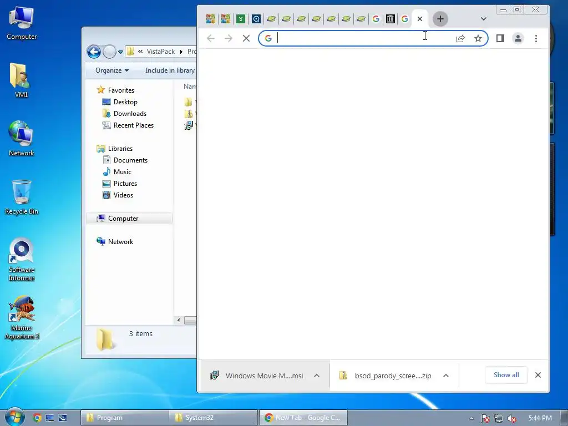Open the Organize dropdown menu

[x=112, y=70]
